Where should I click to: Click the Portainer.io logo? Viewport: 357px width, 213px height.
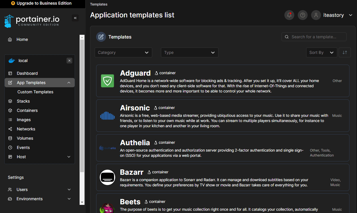coord(32,21)
